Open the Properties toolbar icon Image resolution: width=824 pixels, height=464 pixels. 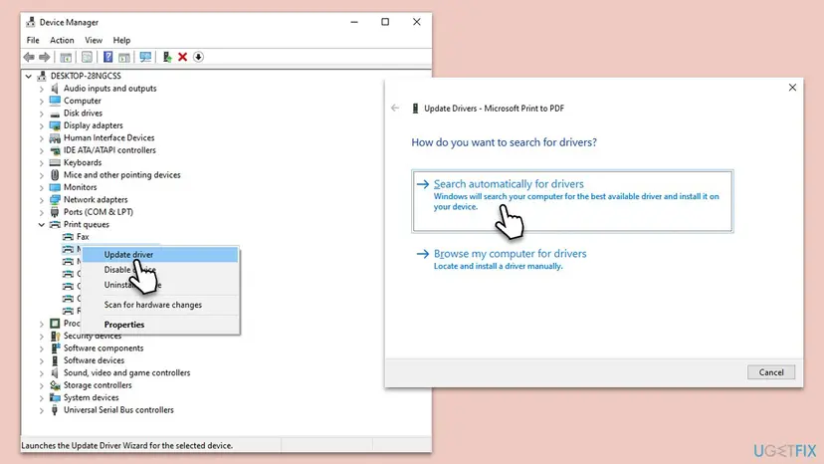coord(87,57)
